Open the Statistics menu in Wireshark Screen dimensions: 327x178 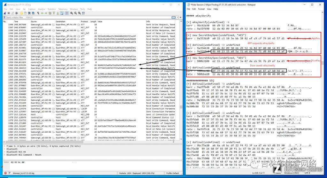pos(51,9)
